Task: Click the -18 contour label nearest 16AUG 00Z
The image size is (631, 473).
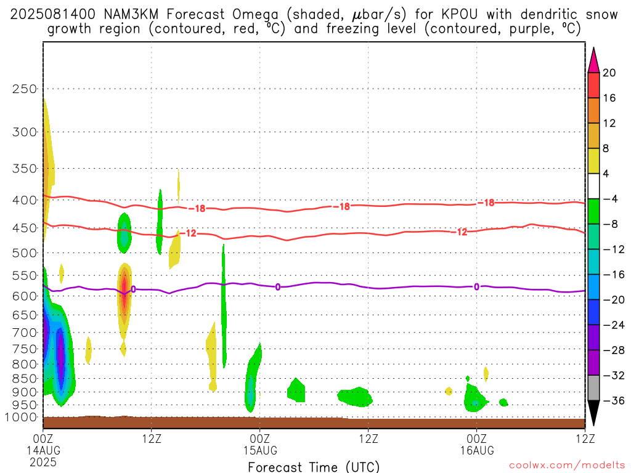Action: [487, 203]
